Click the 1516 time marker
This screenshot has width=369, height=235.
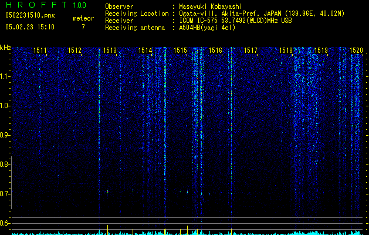[215, 51]
